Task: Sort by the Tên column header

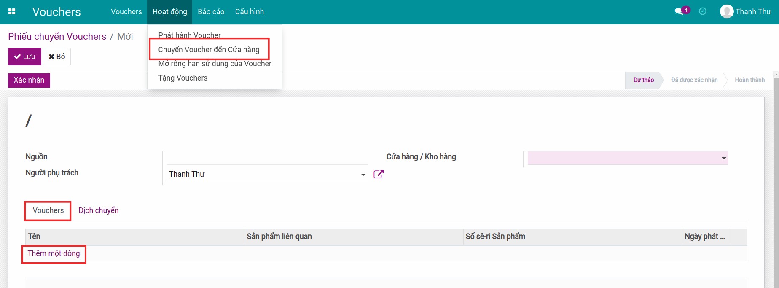Action: click(x=135, y=237)
